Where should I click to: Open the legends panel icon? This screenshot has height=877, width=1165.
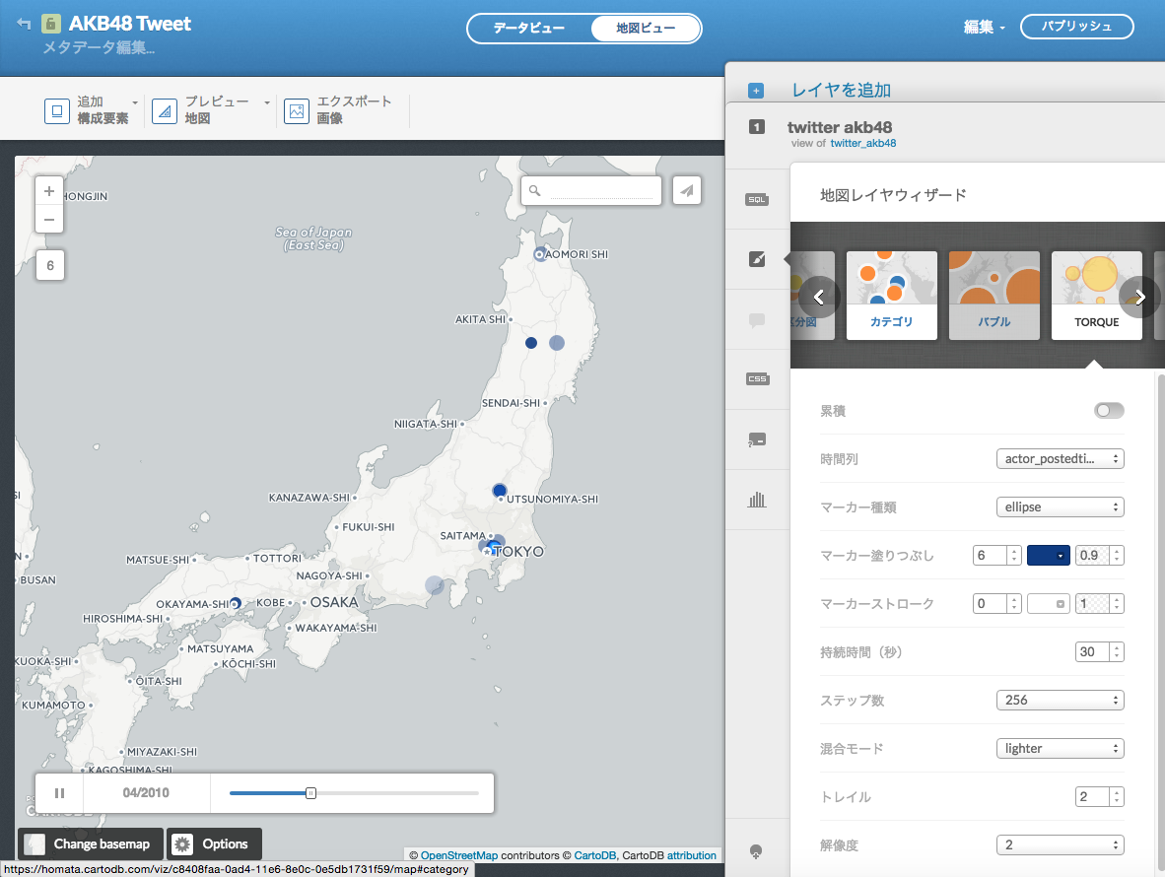coord(757,439)
